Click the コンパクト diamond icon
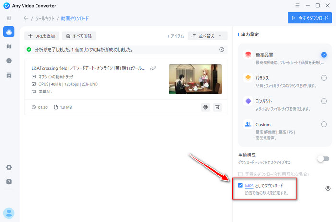 (x=248, y=101)
